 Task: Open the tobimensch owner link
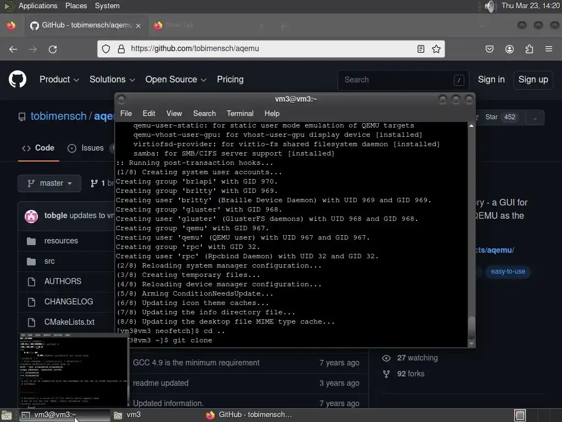(x=58, y=116)
